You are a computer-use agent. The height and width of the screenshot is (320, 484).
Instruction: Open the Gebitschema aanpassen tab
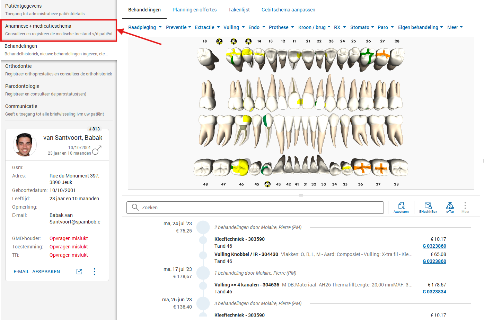[x=288, y=10]
